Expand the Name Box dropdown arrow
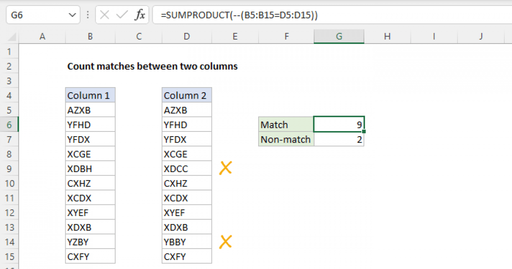Image resolution: width=512 pixels, height=269 pixels. point(71,15)
